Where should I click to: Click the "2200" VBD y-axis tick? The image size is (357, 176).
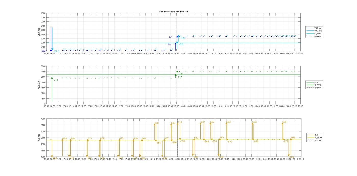tap(43, 22)
